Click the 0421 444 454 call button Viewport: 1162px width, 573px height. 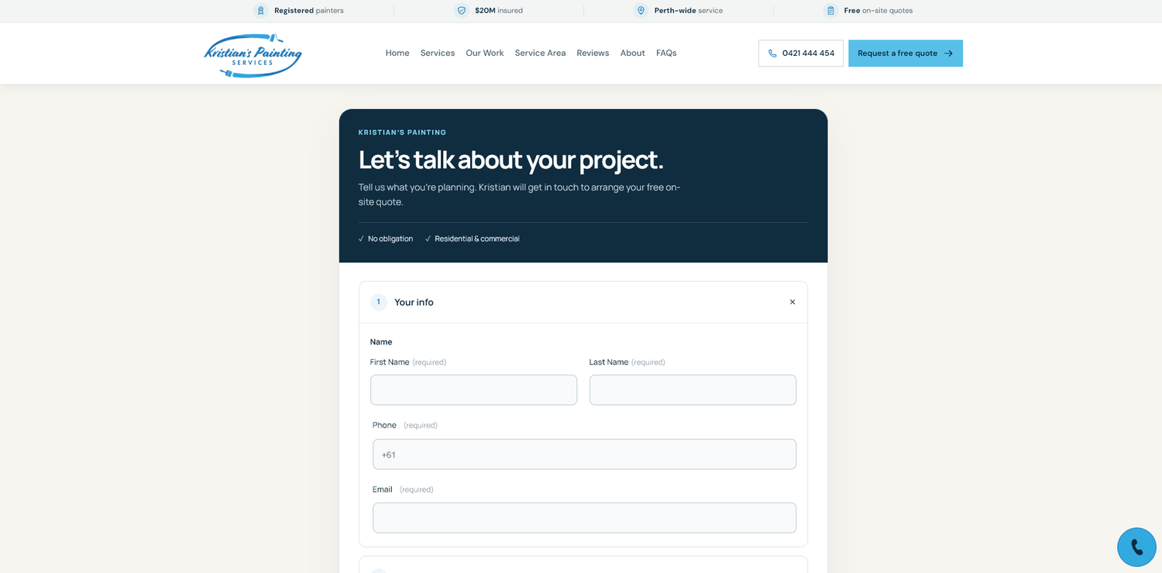801,53
